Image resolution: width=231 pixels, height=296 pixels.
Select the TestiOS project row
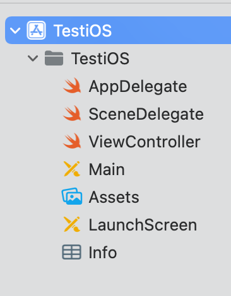click(x=118, y=30)
